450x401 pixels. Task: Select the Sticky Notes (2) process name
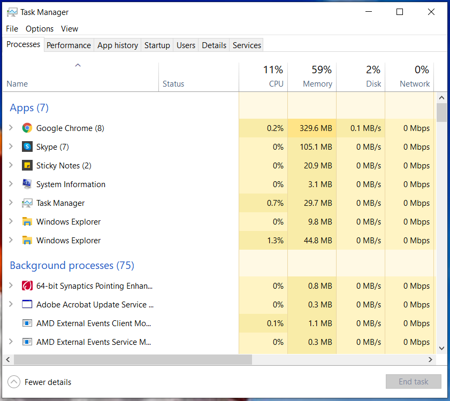point(64,166)
